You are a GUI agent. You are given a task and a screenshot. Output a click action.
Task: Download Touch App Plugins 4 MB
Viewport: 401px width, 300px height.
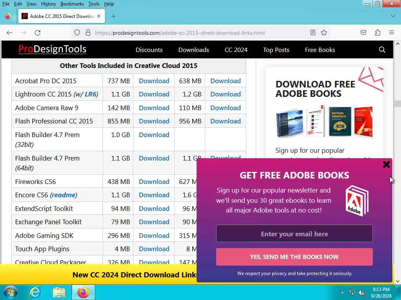154,249
